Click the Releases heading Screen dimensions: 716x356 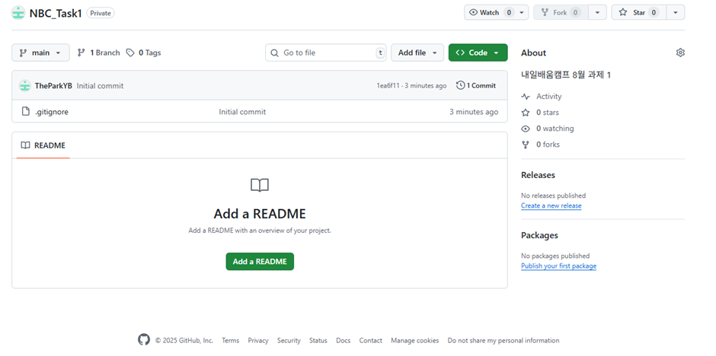[538, 175]
